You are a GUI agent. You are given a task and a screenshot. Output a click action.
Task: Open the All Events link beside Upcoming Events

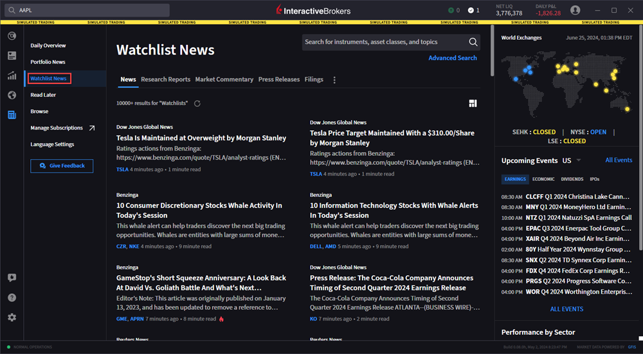(x=619, y=160)
